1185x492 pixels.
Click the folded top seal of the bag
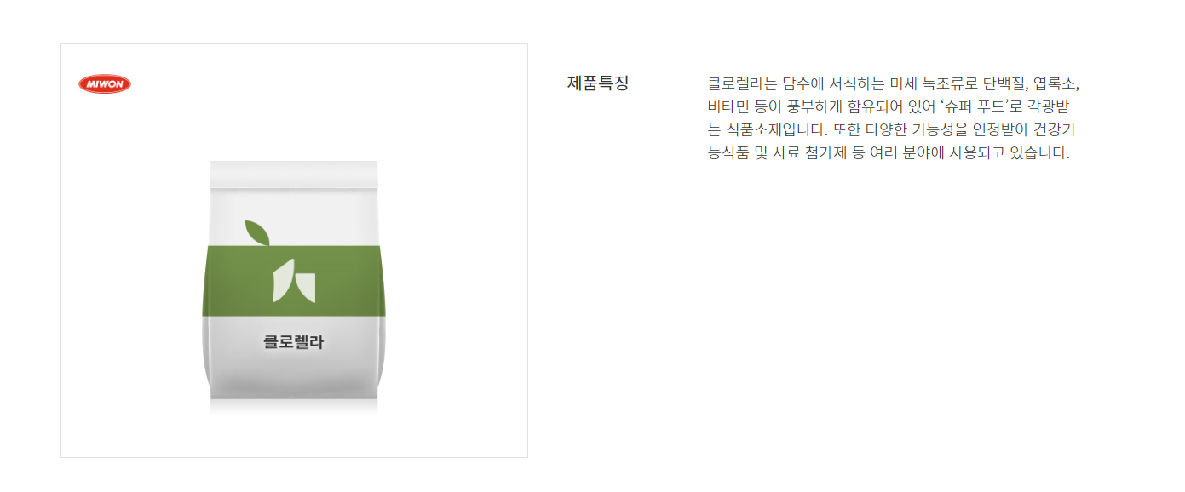coord(294,174)
